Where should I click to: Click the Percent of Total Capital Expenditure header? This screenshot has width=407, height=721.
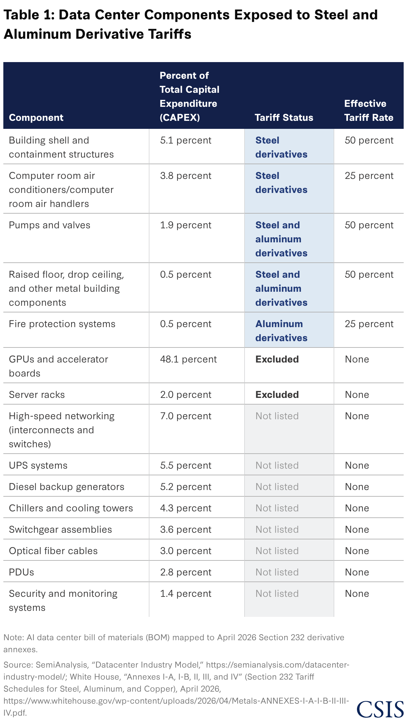189,96
